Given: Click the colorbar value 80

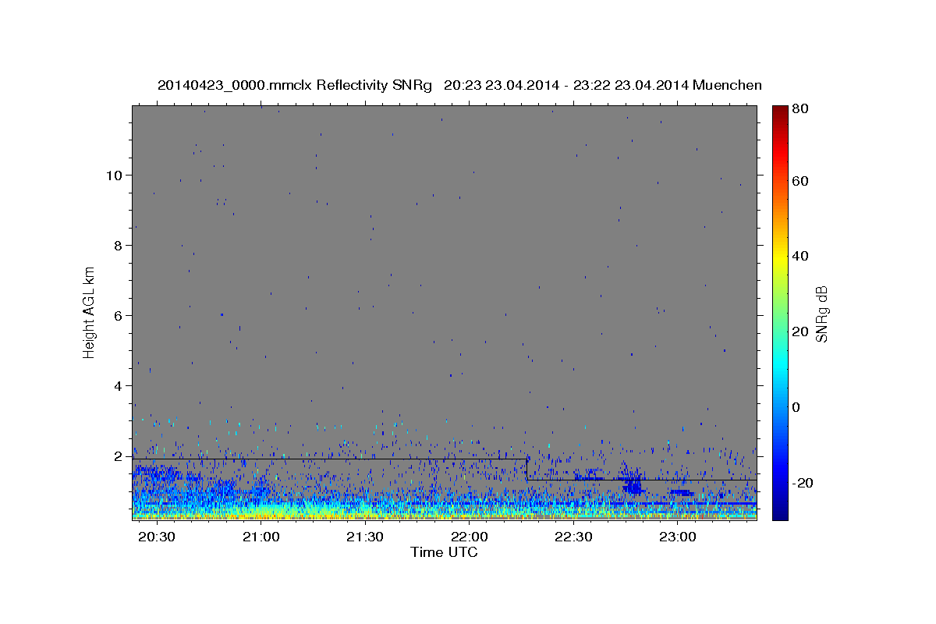Looking at the screenshot, I should click(799, 108).
